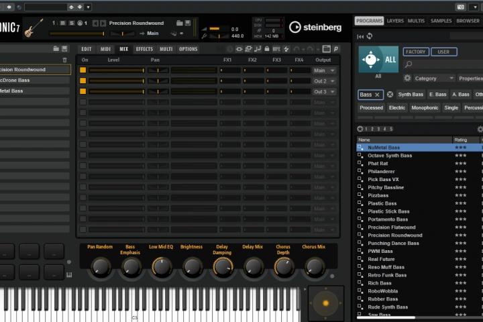The width and height of the screenshot is (483, 322).
Task: Mute slot 1 with the M button
Action: (62, 23)
